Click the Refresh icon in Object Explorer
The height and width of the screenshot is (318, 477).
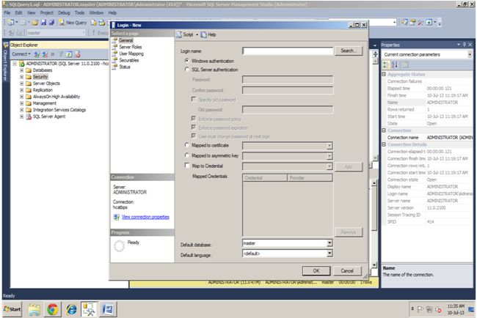click(69, 54)
